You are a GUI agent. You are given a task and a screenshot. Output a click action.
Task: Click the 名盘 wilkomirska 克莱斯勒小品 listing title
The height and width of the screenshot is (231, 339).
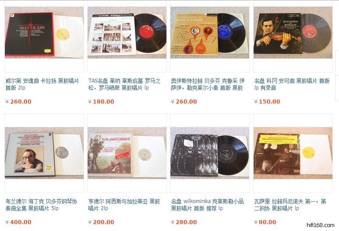point(207,205)
